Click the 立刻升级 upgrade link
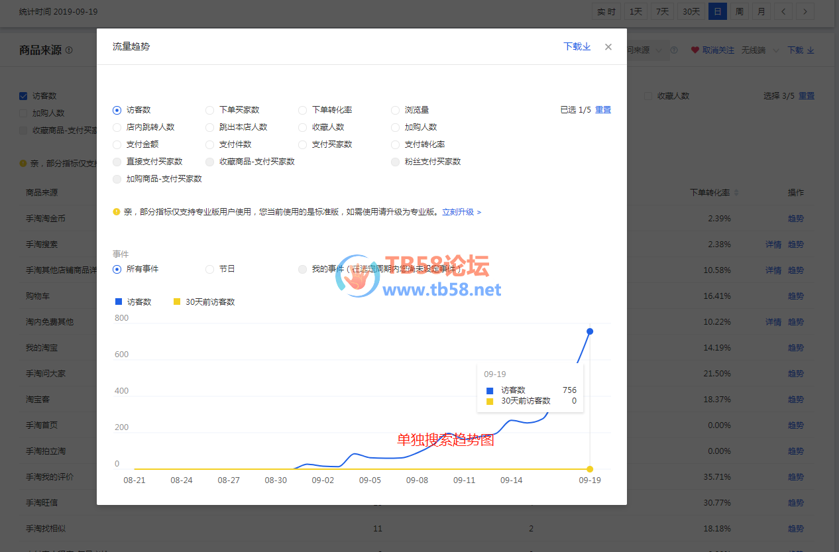The width and height of the screenshot is (839, 552). [461, 212]
